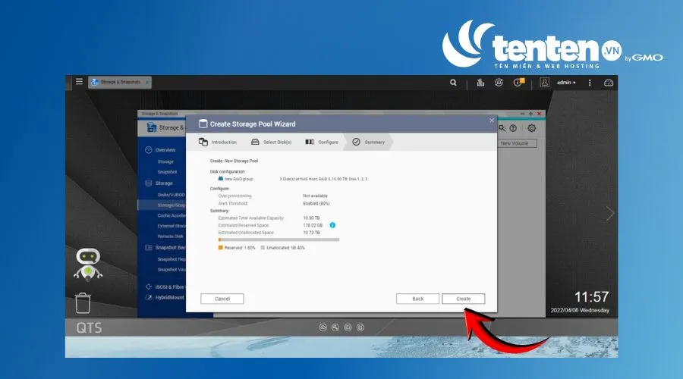
Task: Click the capacity usage progress bar
Action: (x=279, y=240)
